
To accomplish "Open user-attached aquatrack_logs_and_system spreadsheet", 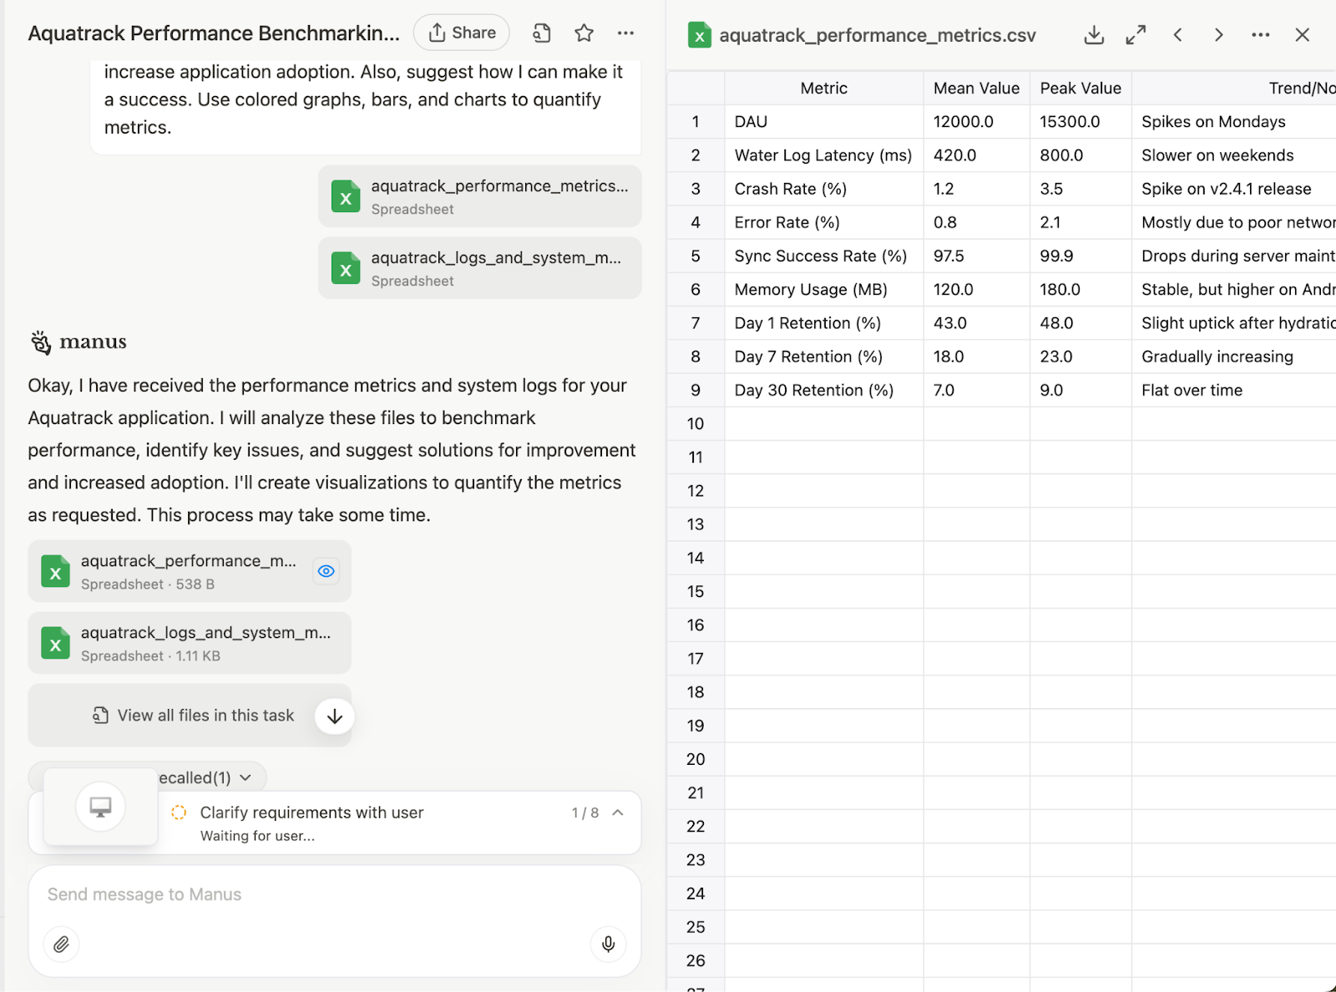I will tap(480, 268).
